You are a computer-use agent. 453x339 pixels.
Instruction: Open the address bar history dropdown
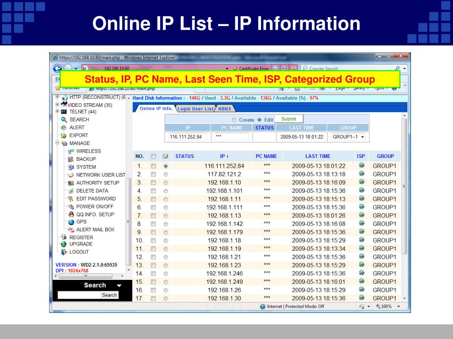(227, 68)
